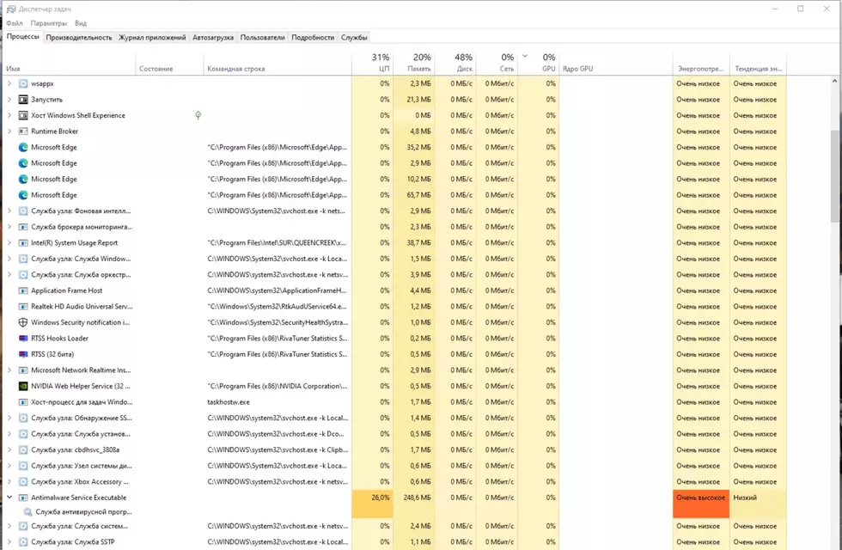Image resolution: width=842 pixels, height=550 pixels.
Task: Open the Файл menu
Action: tap(15, 23)
